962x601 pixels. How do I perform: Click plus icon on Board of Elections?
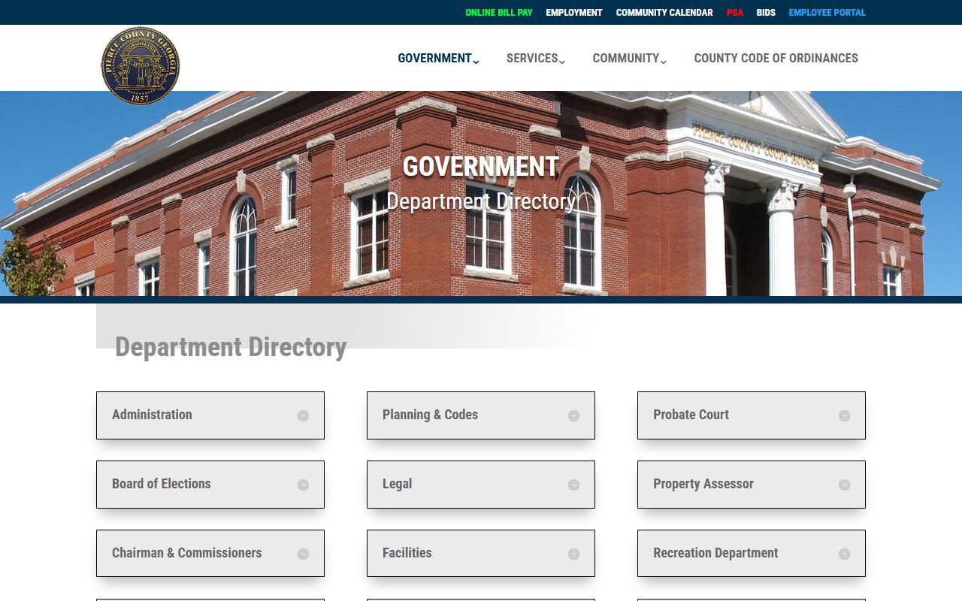303,485
